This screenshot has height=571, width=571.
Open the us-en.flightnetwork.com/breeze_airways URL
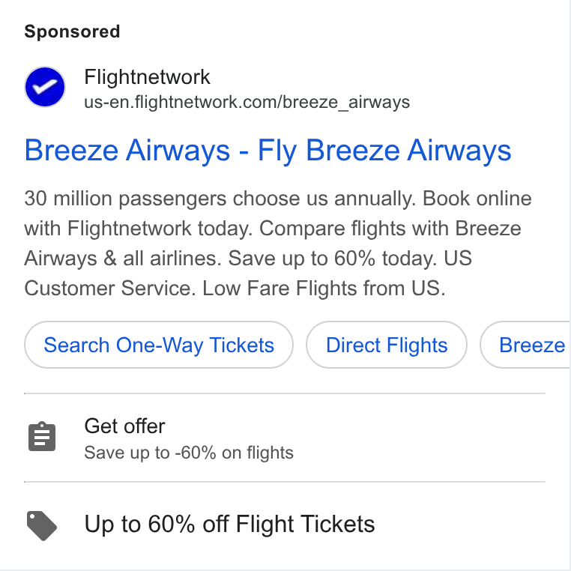click(x=247, y=102)
